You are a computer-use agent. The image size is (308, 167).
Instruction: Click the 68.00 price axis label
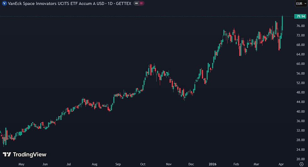click(x=300, y=45)
